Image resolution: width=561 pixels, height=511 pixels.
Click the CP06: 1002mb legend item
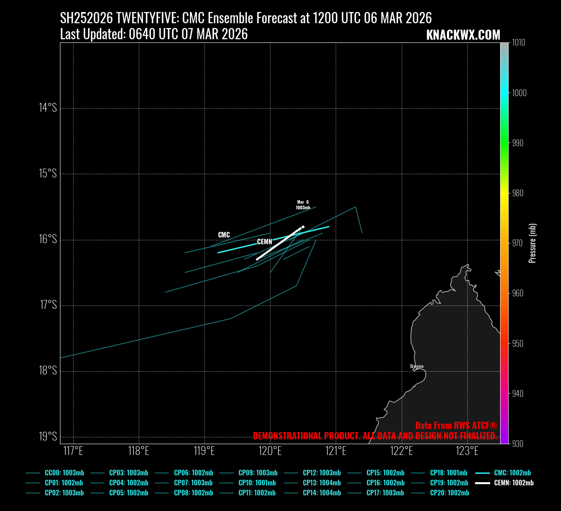click(x=193, y=473)
